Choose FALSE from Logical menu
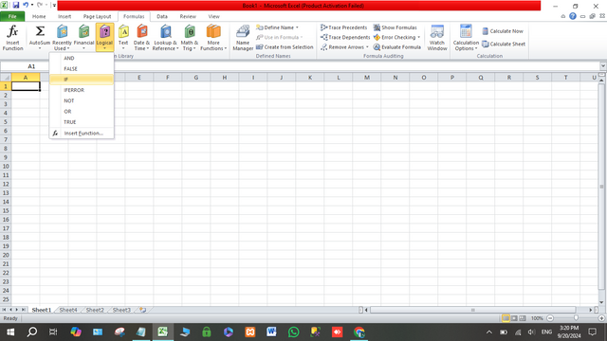Viewport: 607px width, 341px height. (82, 69)
